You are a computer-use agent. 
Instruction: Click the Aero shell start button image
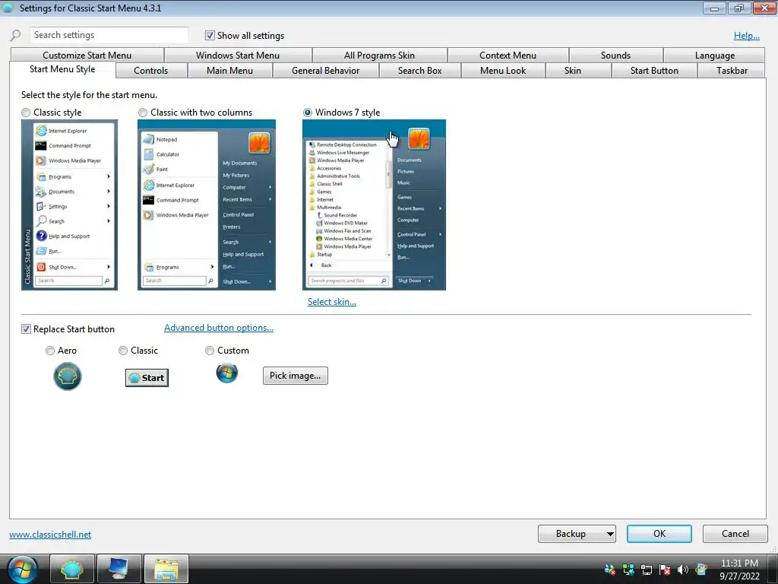point(68,376)
